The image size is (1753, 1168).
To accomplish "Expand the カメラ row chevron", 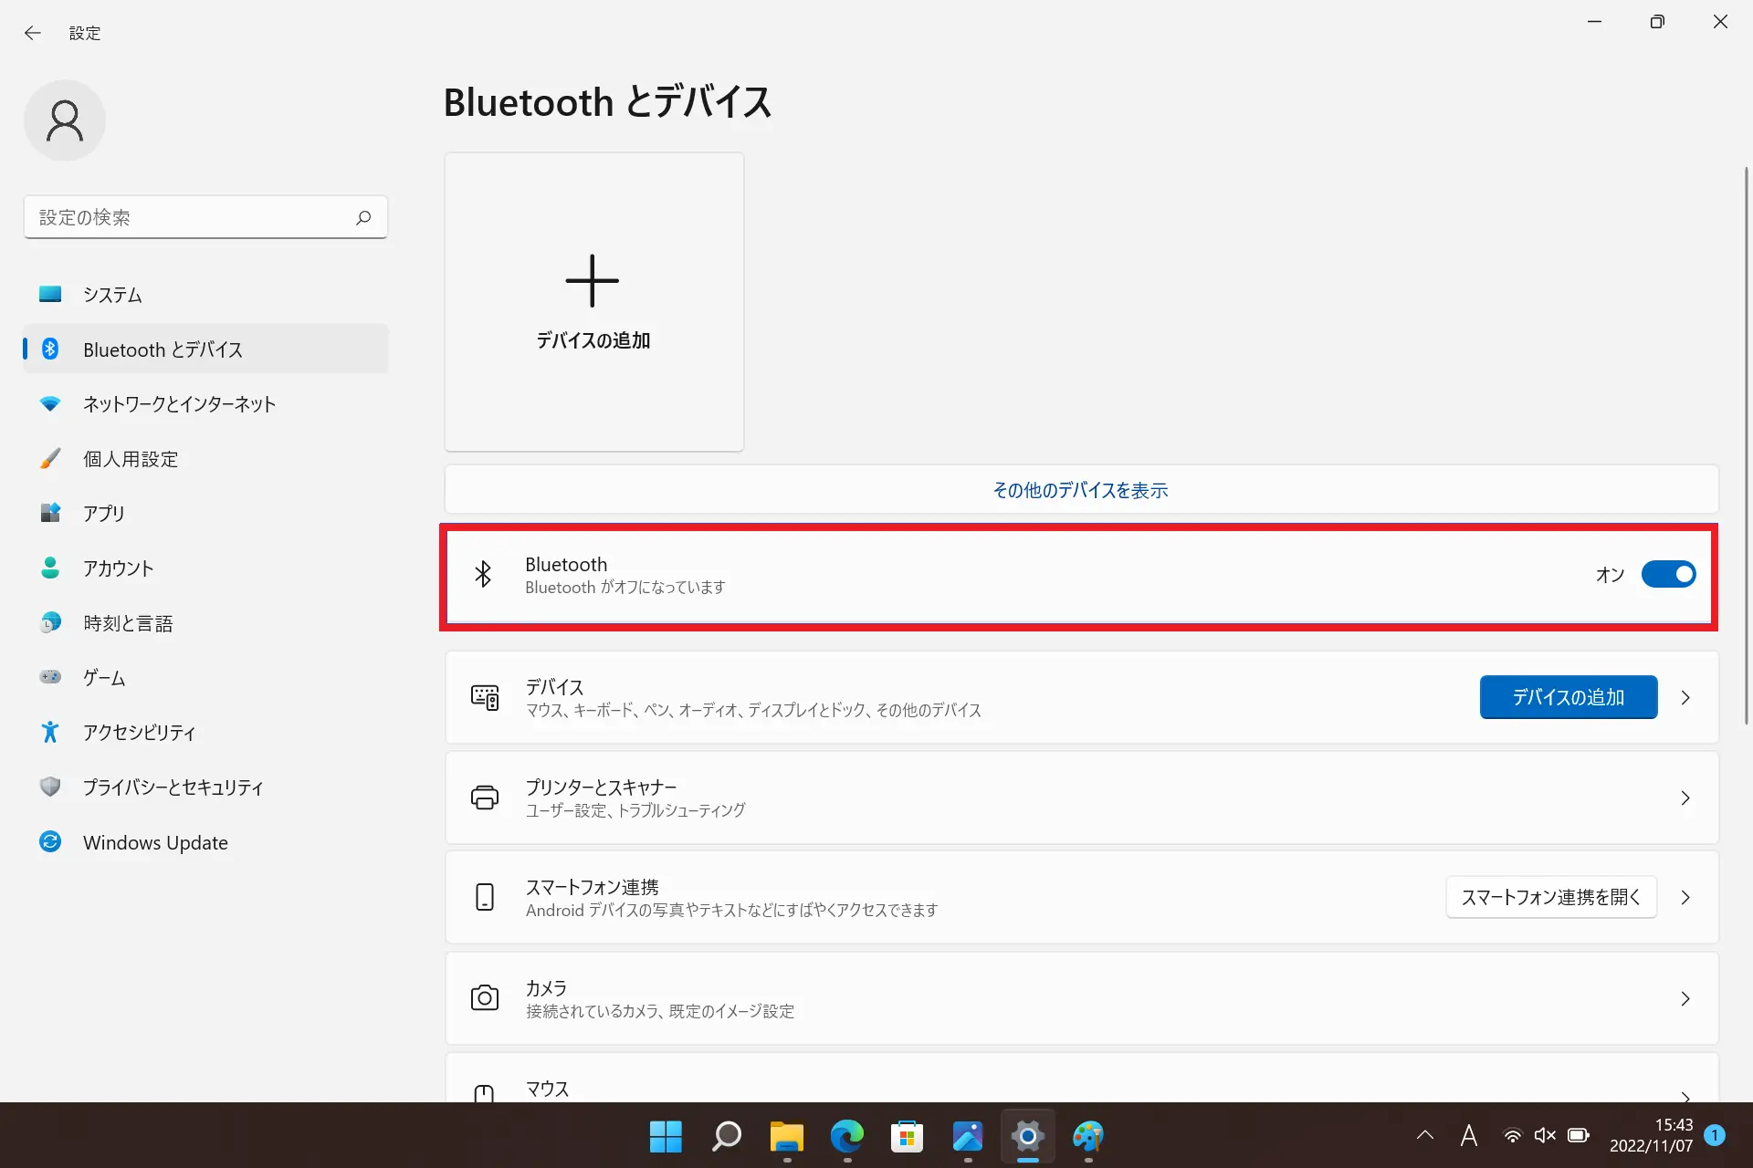I will point(1685,998).
